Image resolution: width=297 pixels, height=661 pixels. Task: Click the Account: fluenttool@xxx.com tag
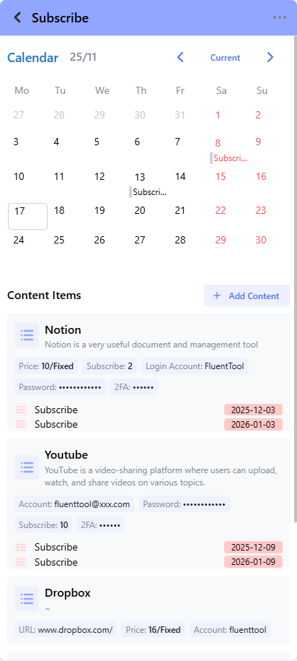tap(74, 504)
